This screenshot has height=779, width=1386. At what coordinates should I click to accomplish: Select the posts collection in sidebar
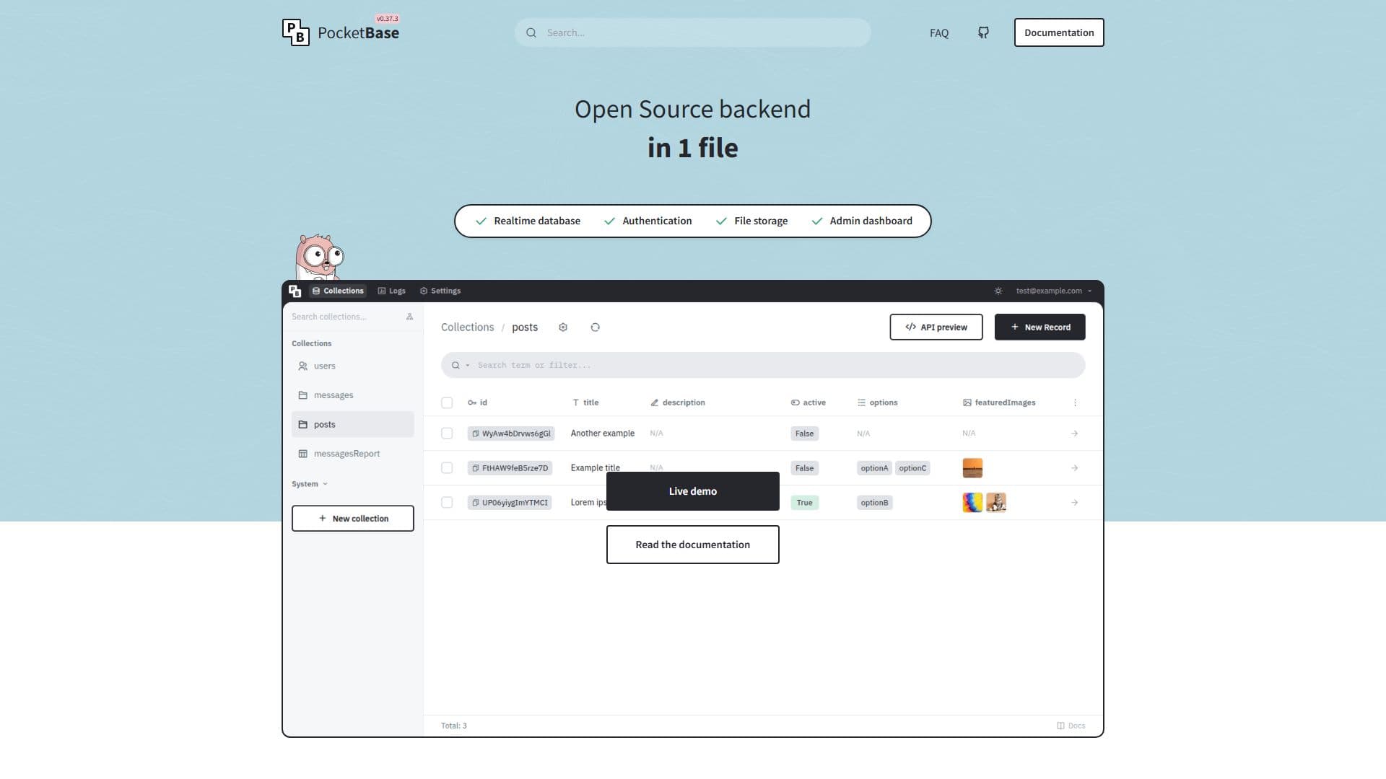(352, 424)
